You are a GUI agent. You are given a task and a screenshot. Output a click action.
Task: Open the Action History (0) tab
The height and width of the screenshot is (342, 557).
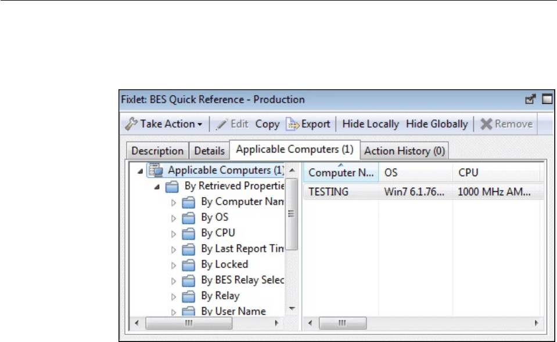coord(404,151)
